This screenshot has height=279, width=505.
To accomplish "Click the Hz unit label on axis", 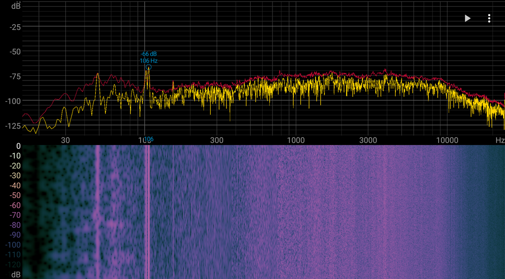I will 500,140.
